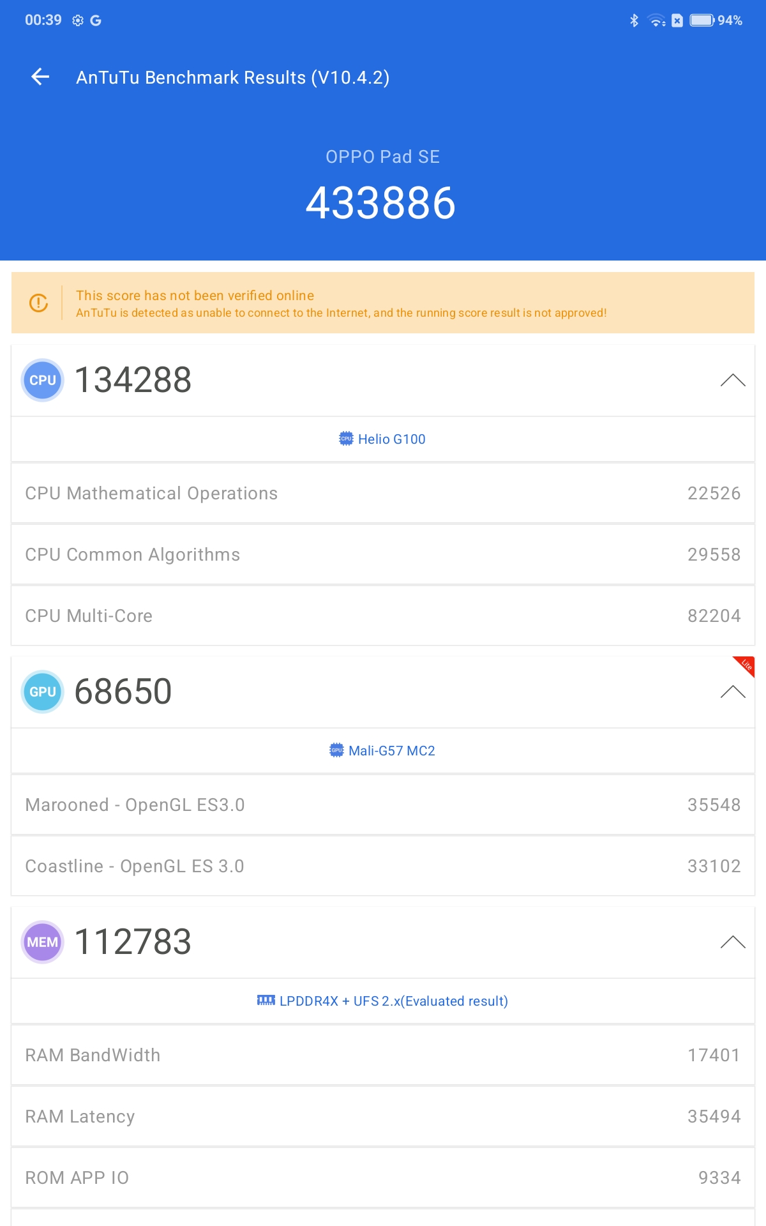
Task: Tap the warning icon in the unverified banner
Action: point(38,303)
